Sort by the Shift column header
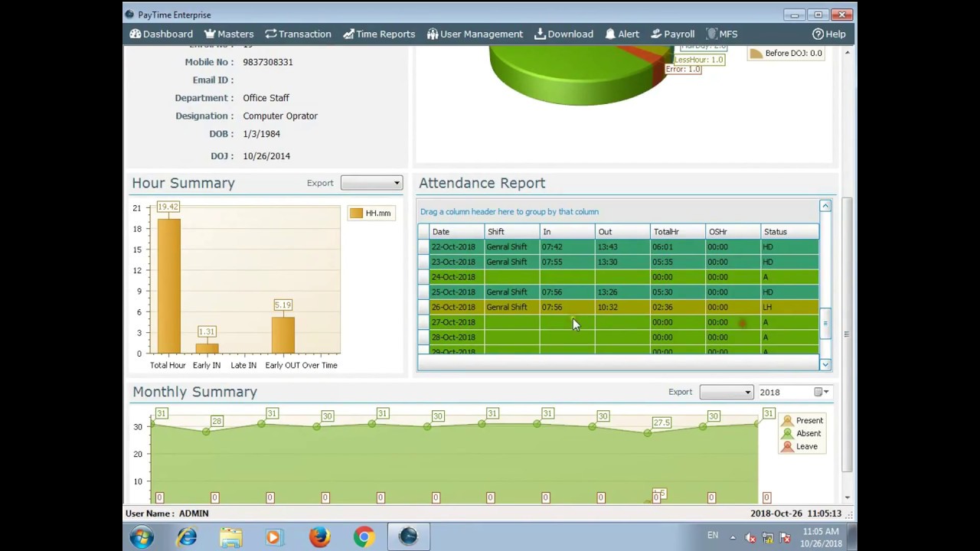980x551 pixels. [512, 231]
